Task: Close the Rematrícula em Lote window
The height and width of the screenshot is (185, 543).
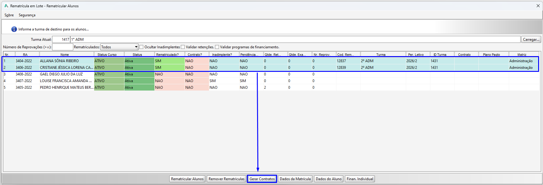Action: (x=538, y=6)
